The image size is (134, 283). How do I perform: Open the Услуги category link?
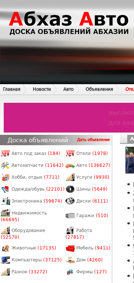(84, 177)
